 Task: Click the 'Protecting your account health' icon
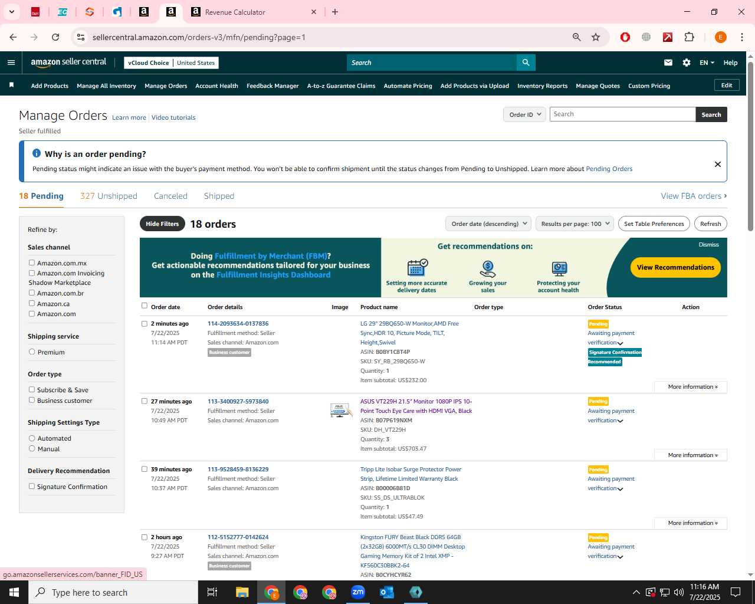coord(559,269)
